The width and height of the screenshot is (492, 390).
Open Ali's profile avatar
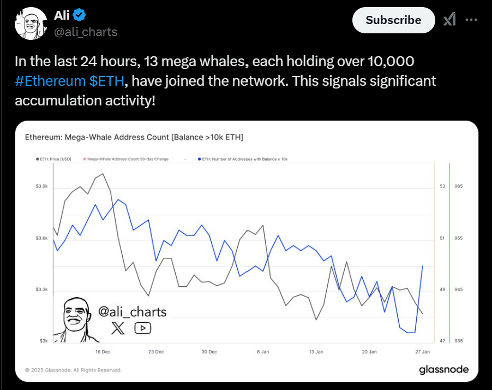29,23
